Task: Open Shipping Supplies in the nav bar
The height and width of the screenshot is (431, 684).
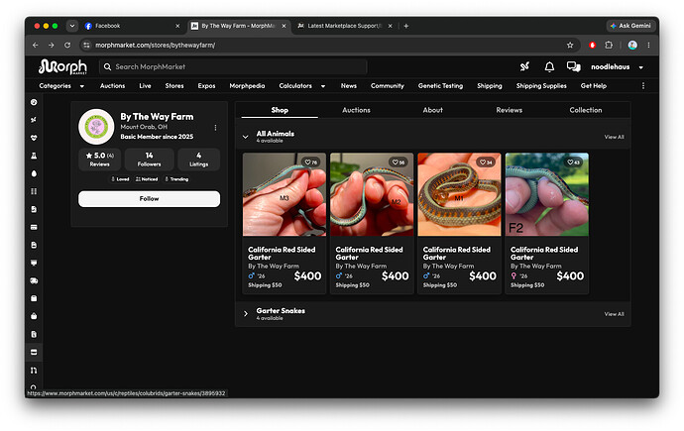Action: (541, 86)
